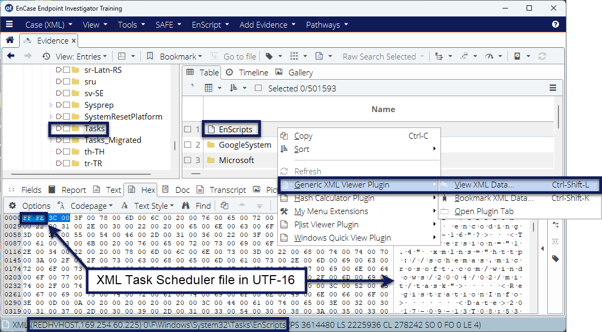Check row 2 GoogleSystem checkbox
The image size is (602, 332).
188,144
